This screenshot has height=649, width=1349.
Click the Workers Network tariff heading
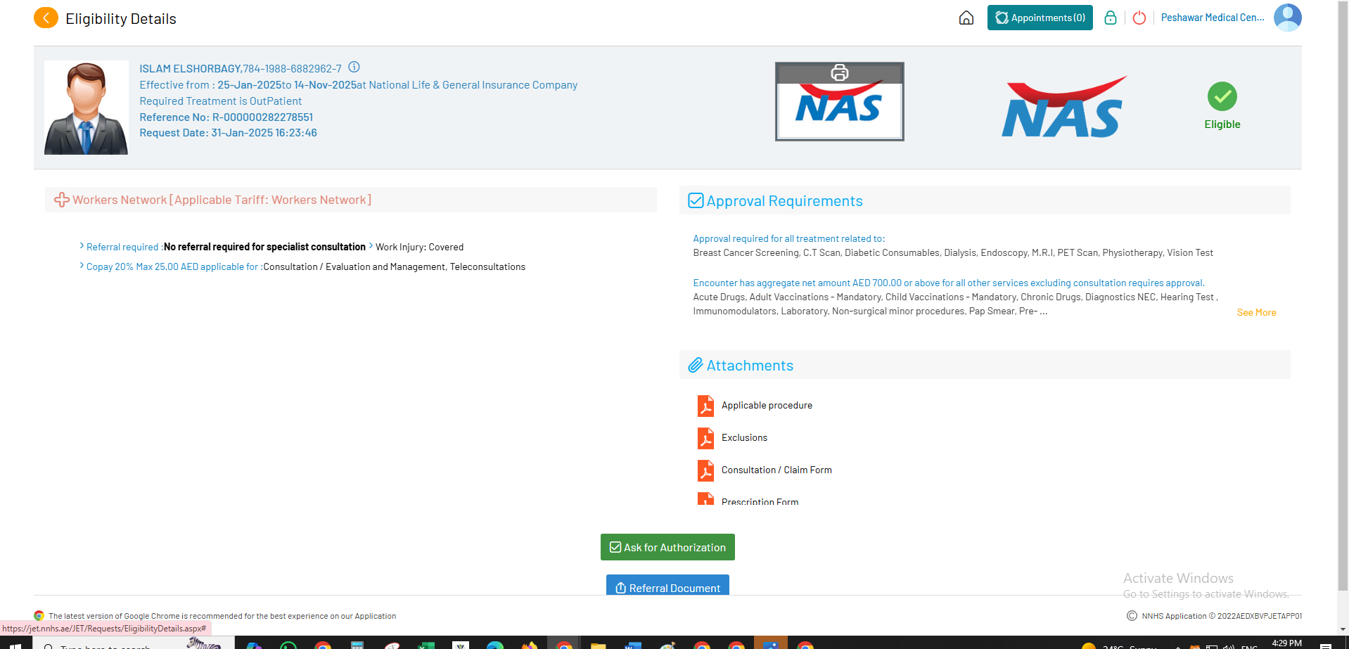pyautogui.click(x=222, y=200)
